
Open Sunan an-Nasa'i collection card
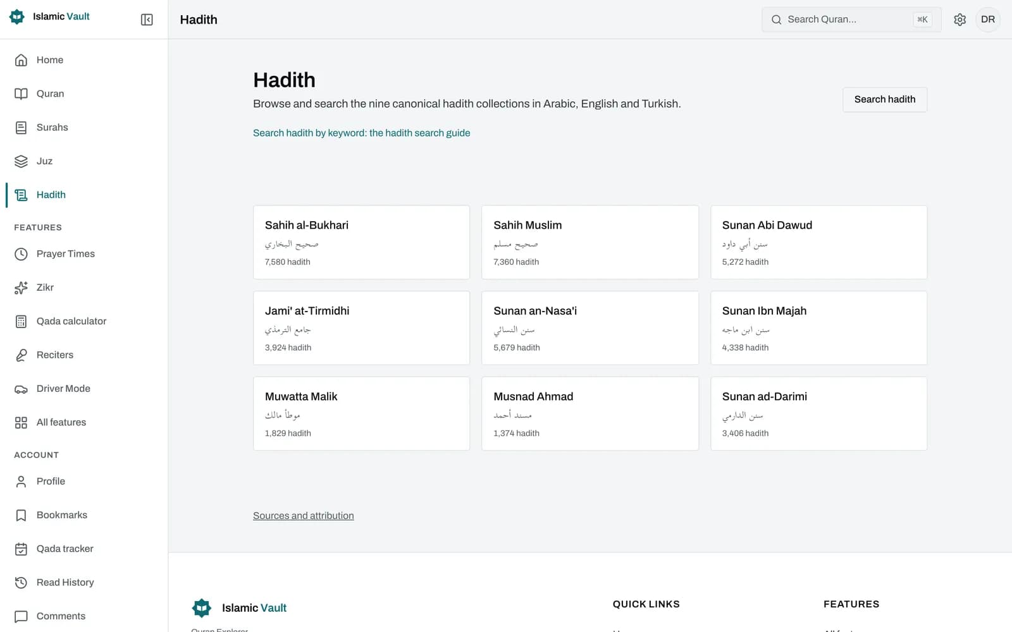(x=590, y=328)
